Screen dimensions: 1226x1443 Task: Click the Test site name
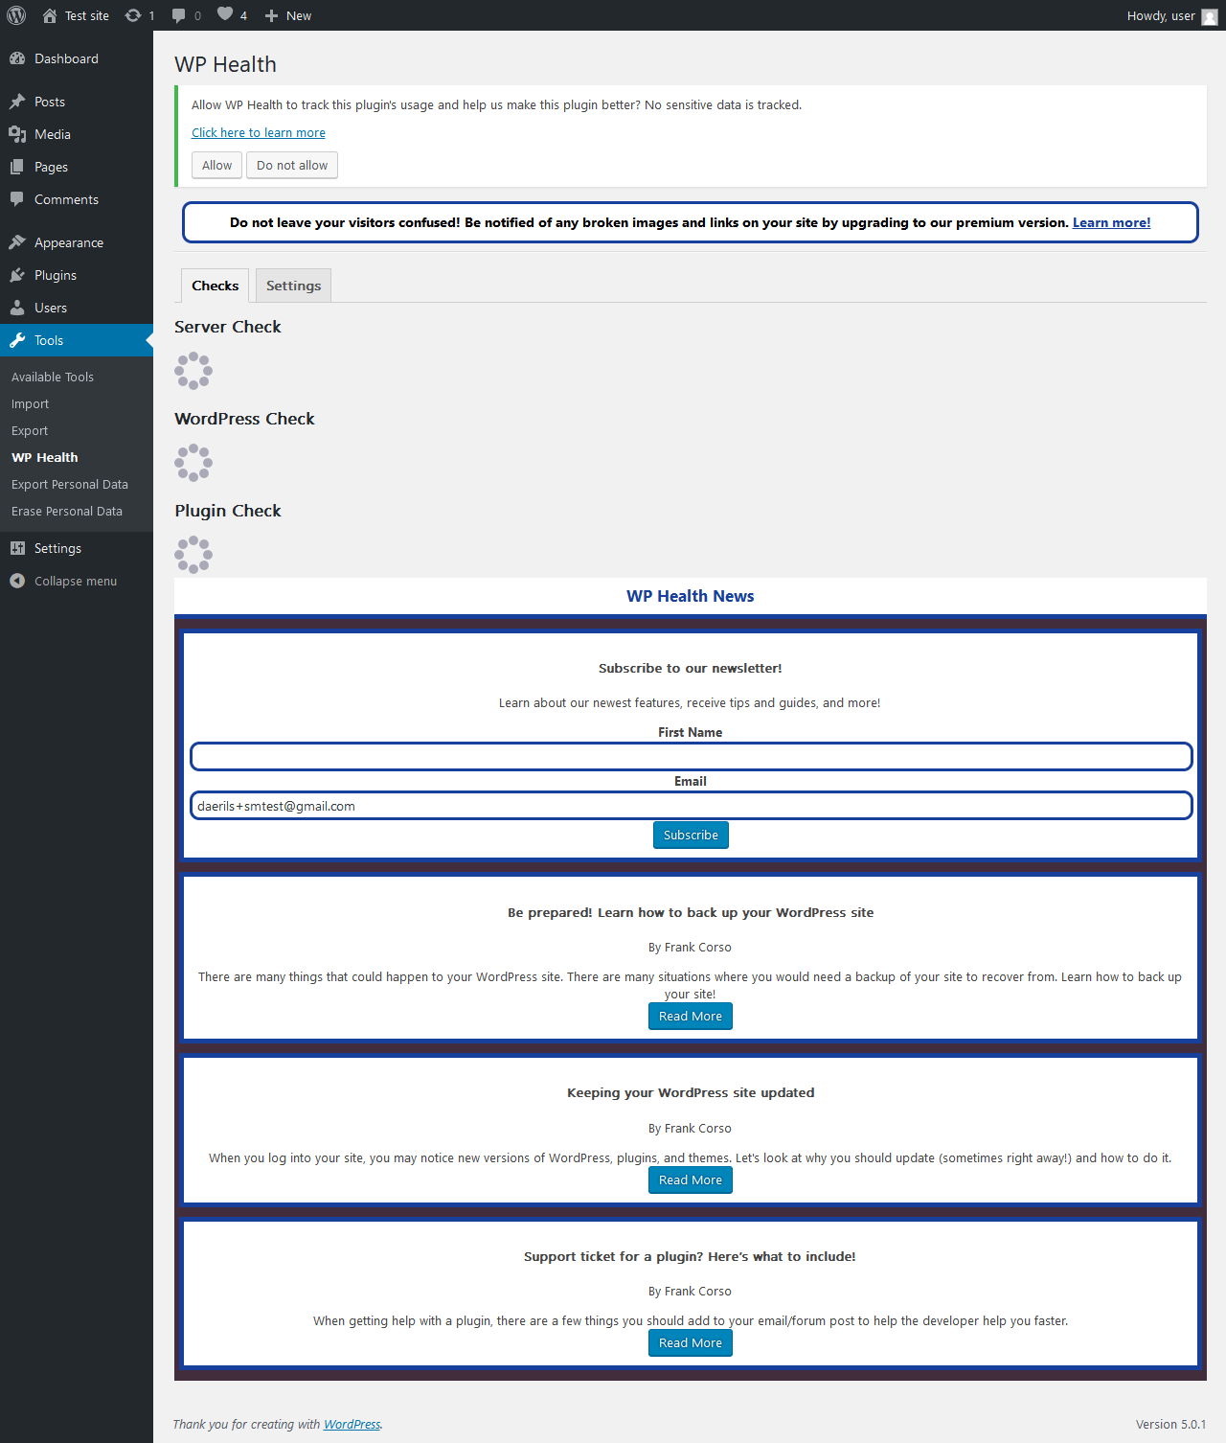coord(87,15)
